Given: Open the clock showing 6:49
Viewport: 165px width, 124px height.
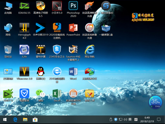Looking at the screenshot, I should [147, 119].
